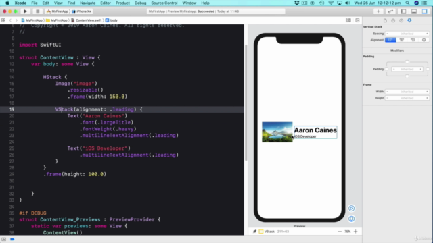Open the File menu
Image resolution: width=433 pixels, height=243 pixels.
[x=35, y=3]
